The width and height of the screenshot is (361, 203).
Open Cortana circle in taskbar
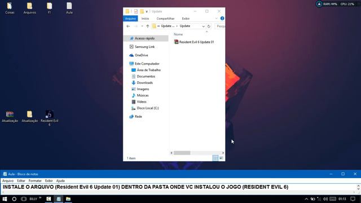point(14,199)
